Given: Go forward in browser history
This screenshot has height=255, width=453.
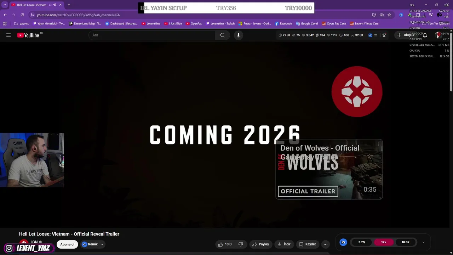Looking at the screenshot, I should (x=13, y=15).
